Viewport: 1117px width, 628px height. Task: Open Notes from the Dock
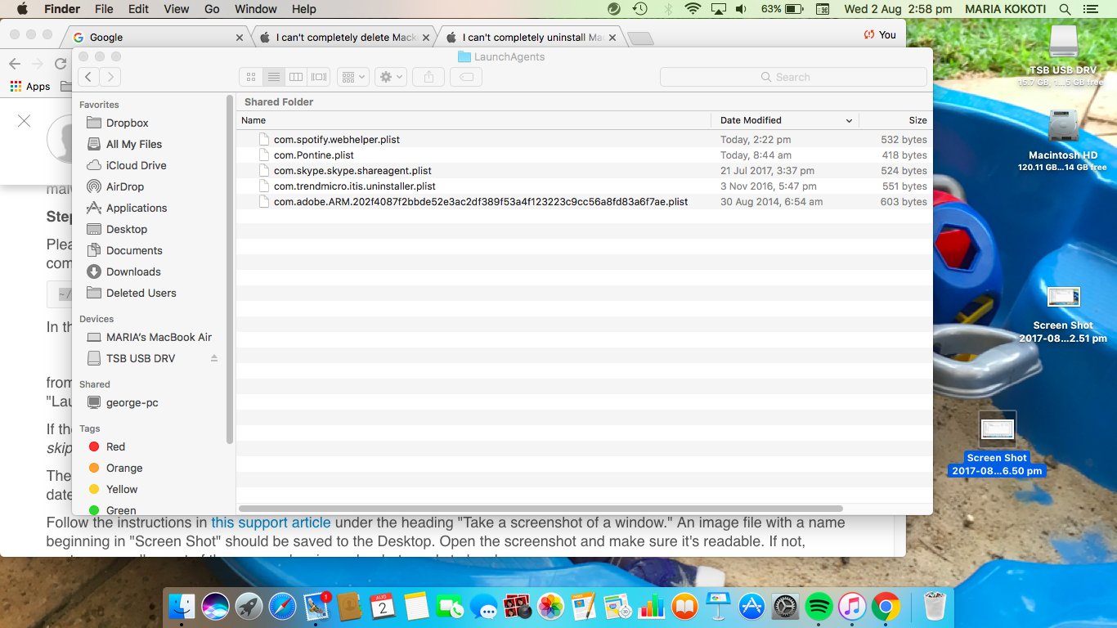pyautogui.click(x=416, y=606)
